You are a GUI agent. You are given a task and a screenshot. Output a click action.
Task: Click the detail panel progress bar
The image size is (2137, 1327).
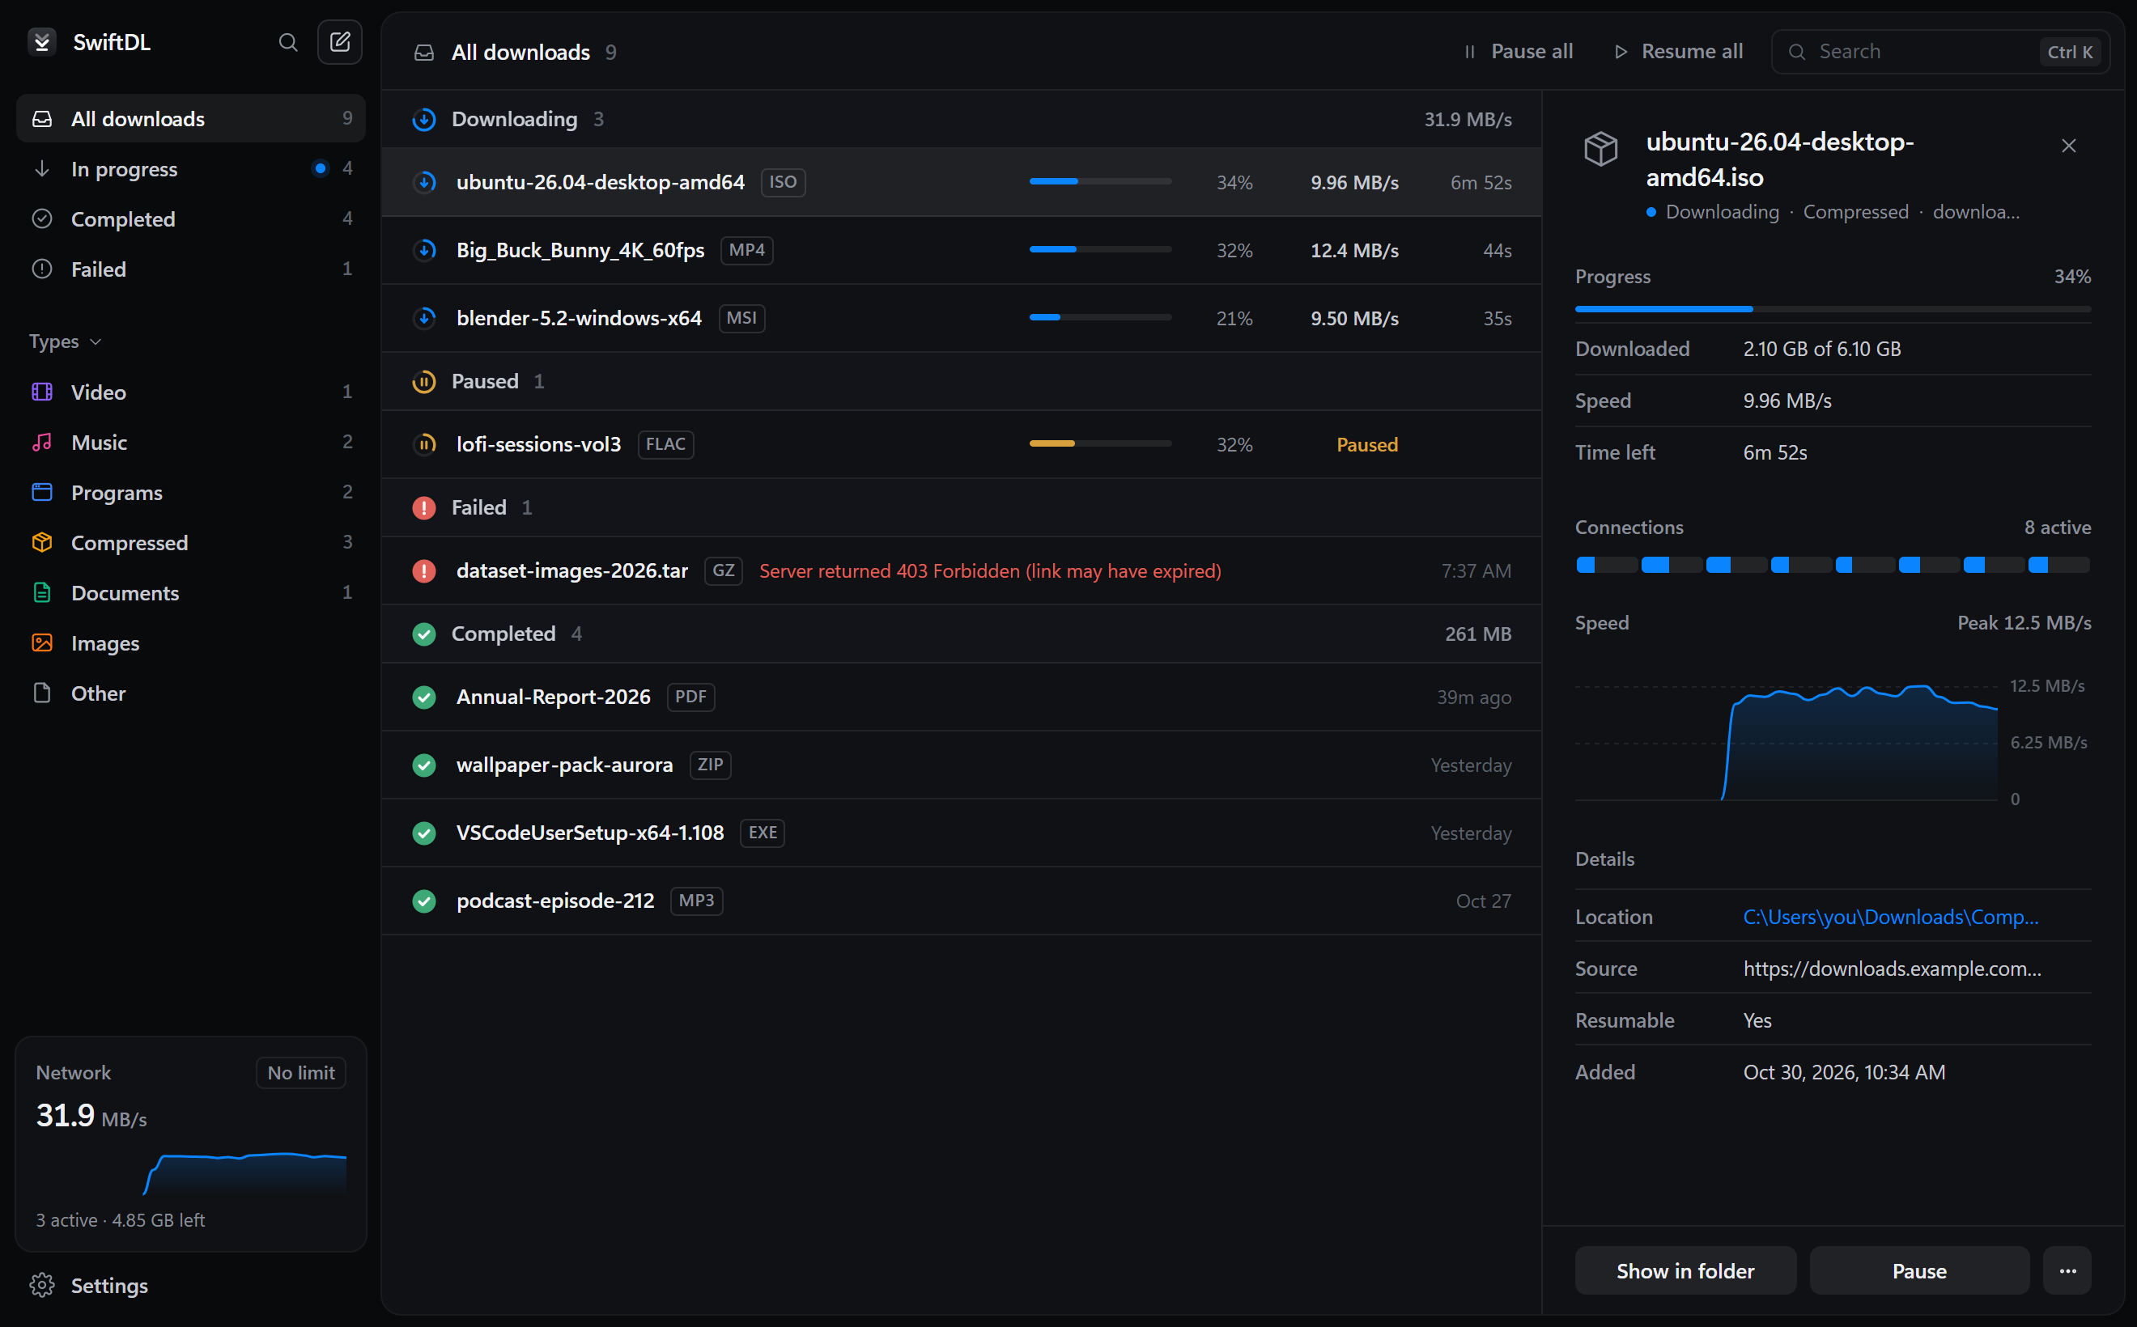(1833, 309)
